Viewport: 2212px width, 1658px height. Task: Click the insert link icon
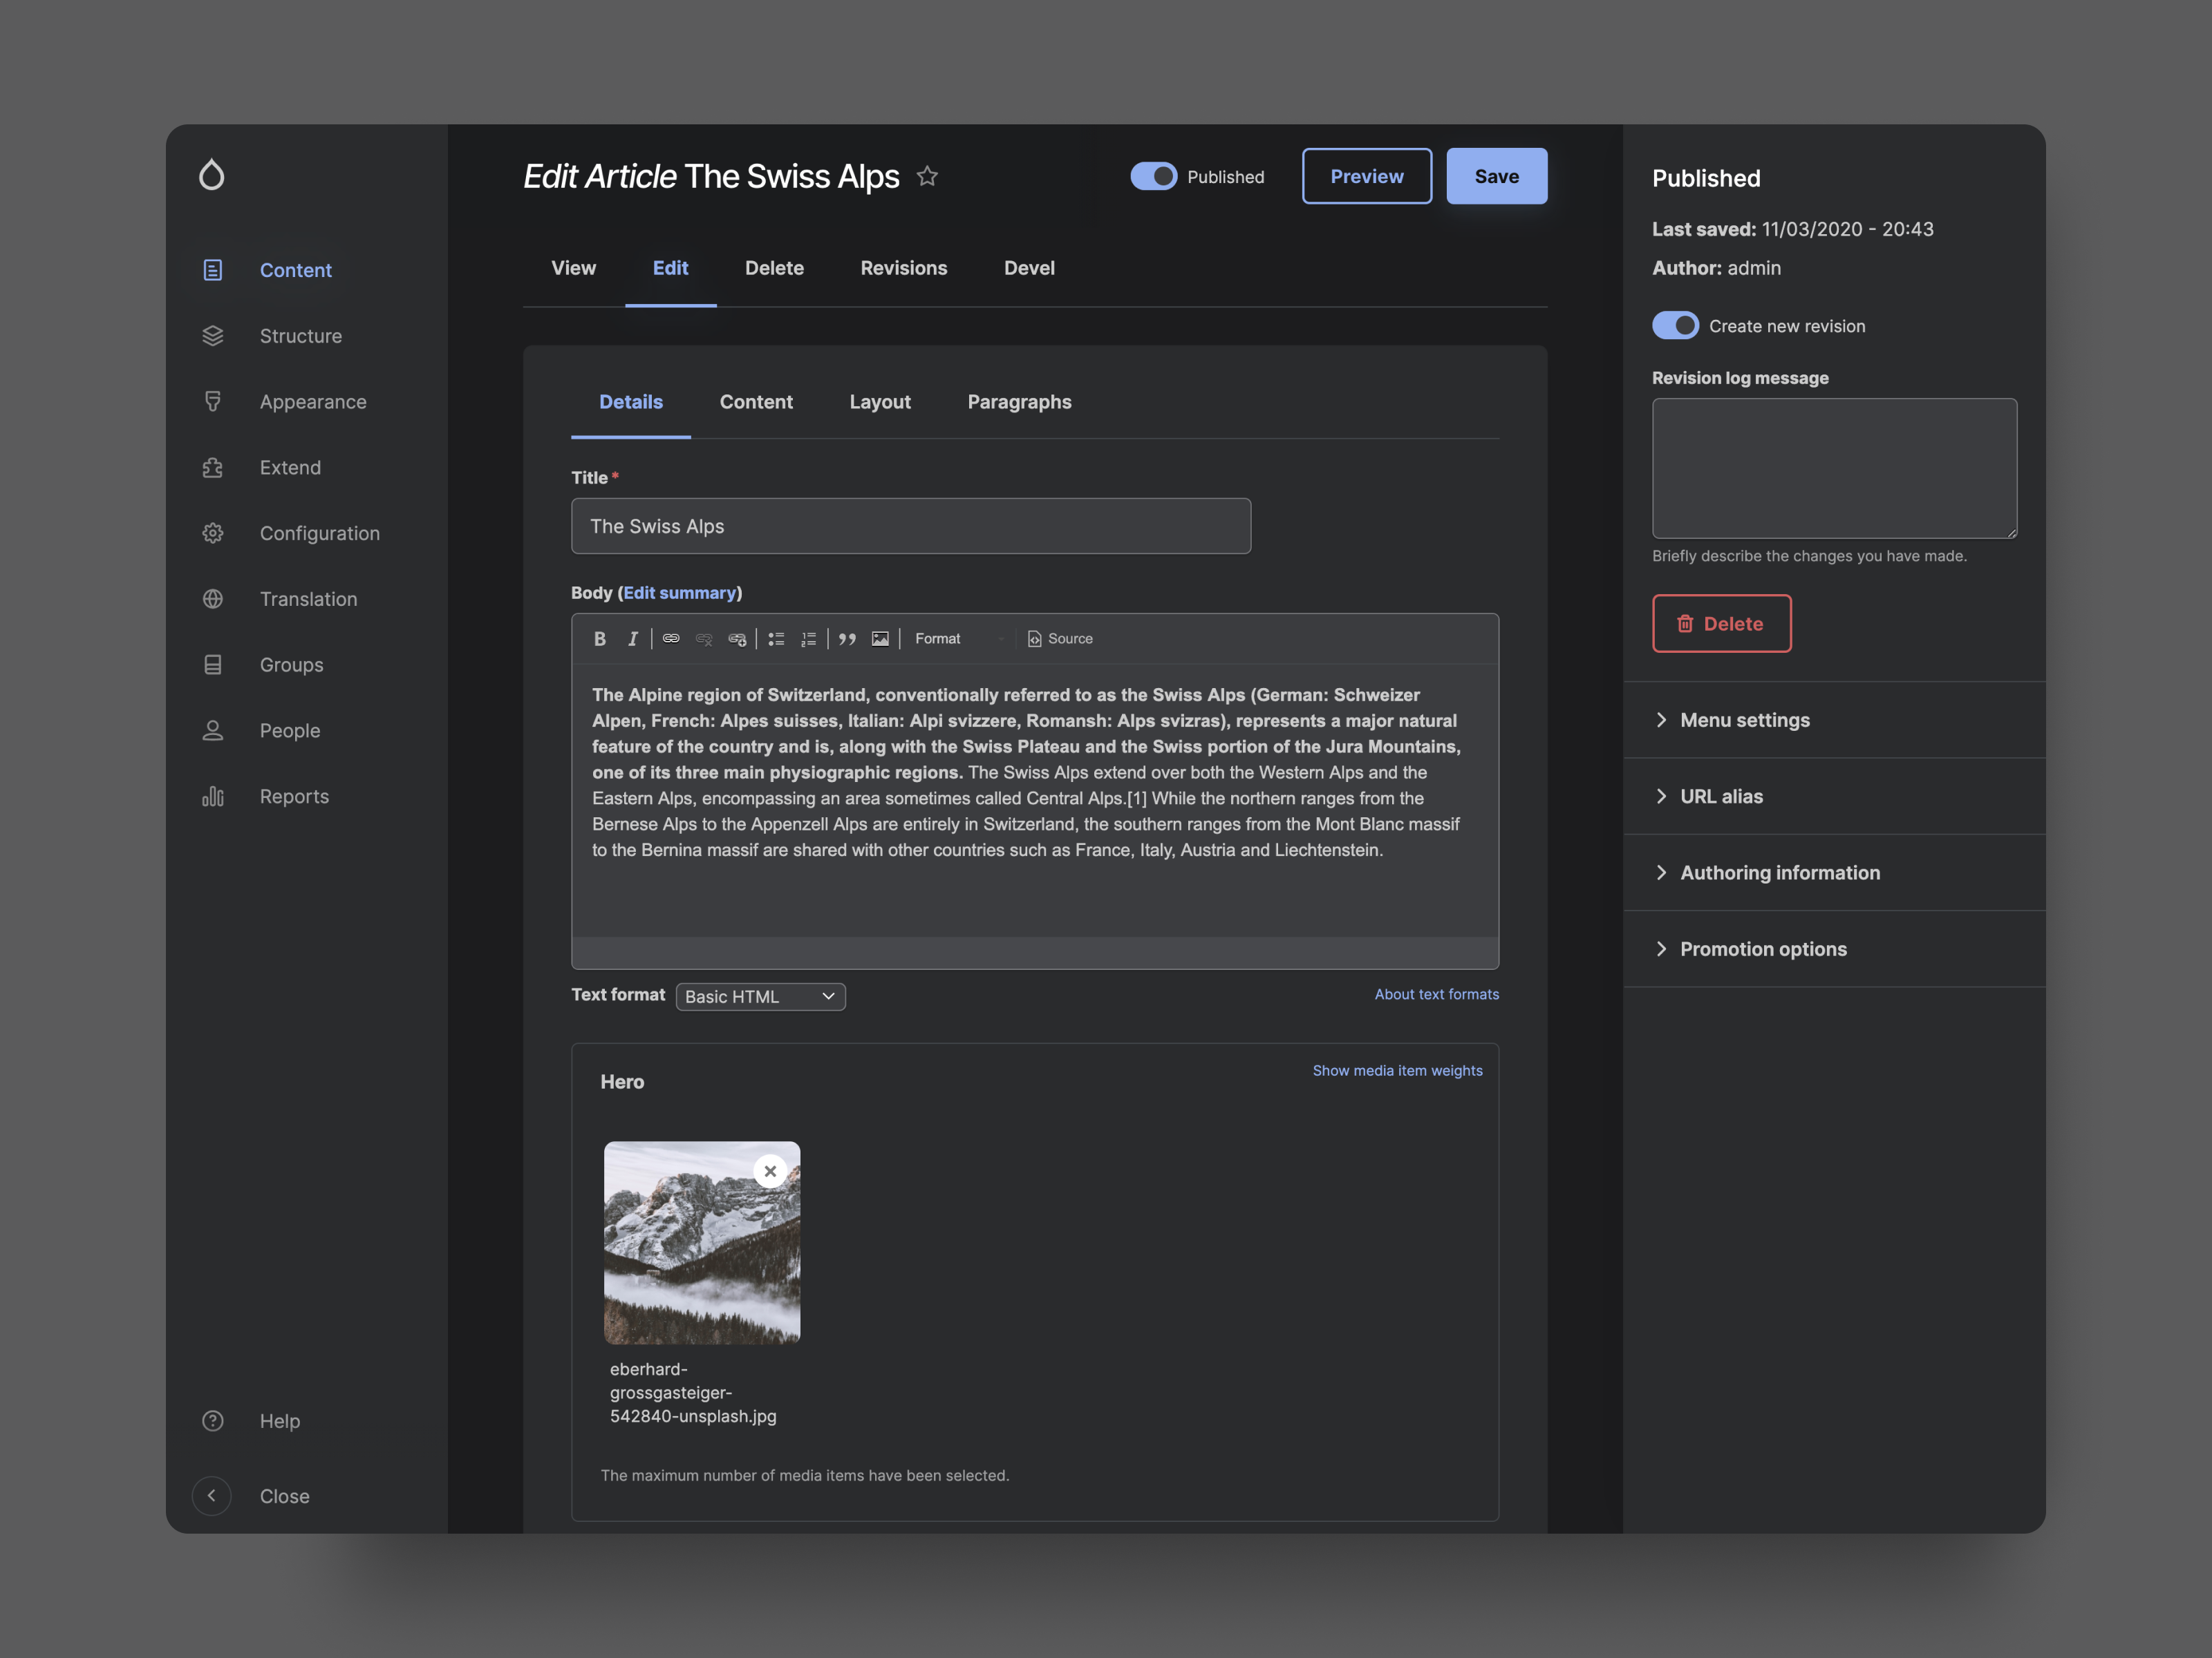671,638
